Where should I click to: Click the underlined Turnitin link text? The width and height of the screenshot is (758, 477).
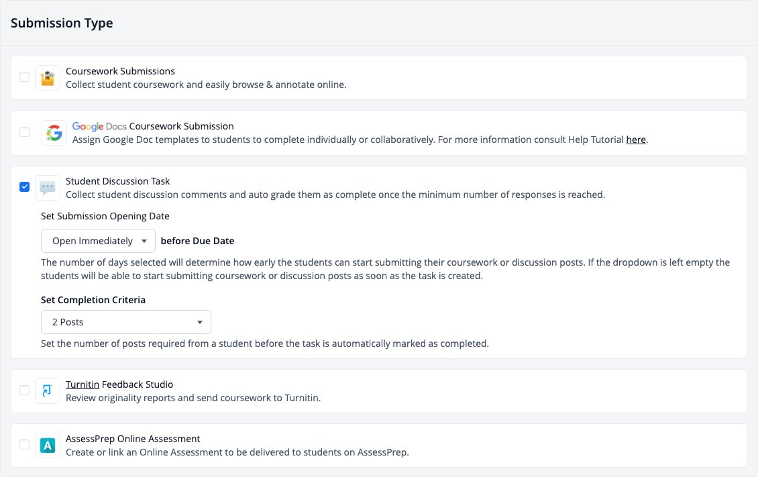tap(83, 384)
